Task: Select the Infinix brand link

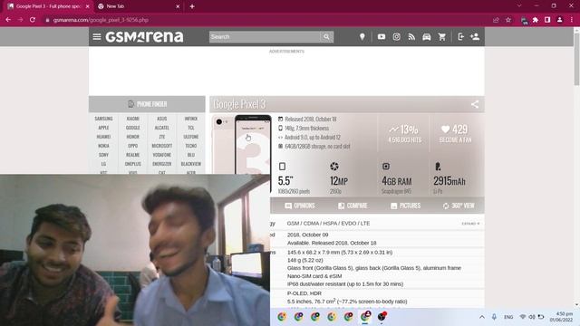Action: tap(191, 119)
